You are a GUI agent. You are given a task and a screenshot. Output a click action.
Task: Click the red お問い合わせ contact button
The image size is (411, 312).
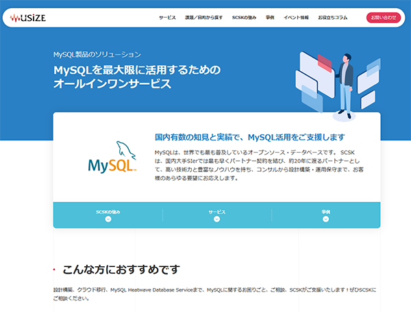(x=383, y=18)
